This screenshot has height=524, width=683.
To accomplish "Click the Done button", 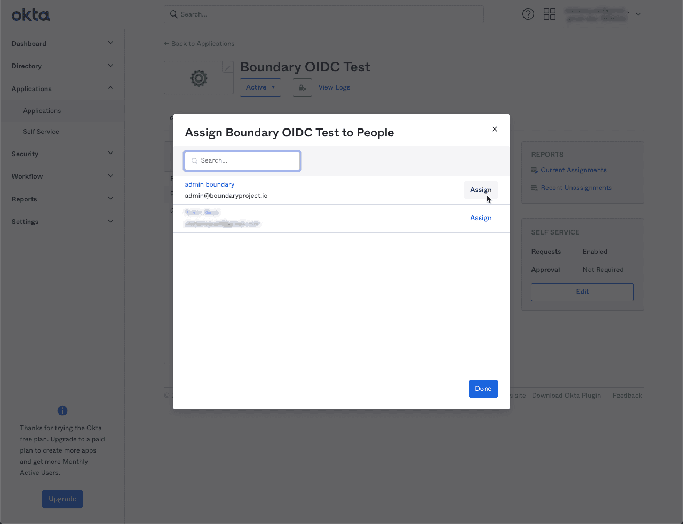I will point(483,389).
